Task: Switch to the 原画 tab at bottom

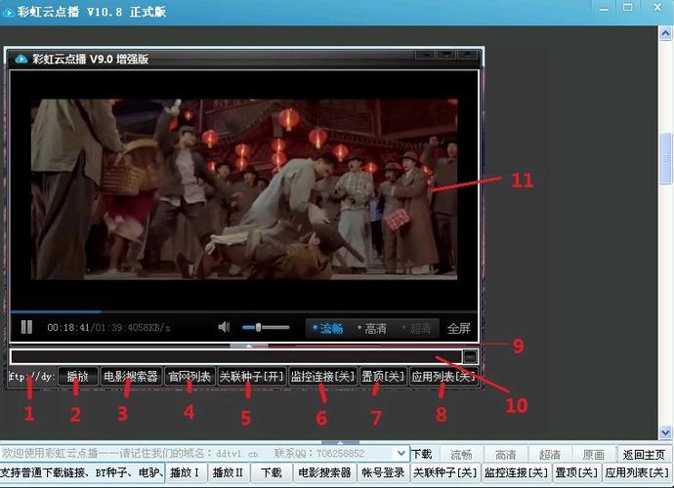Action: pos(593,454)
